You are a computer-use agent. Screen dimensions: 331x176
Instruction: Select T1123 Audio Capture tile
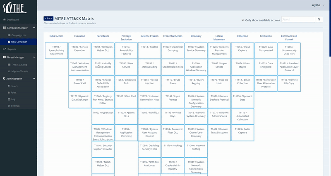tap(242, 133)
